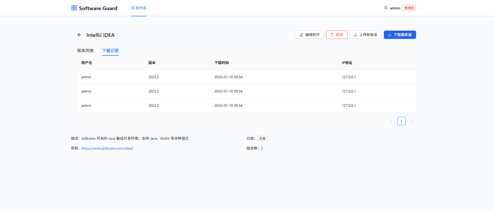The height and width of the screenshot is (211, 493).
Task: Click the IP 127.0.0.1 in the 2023.2 row
Action: click(349, 105)
